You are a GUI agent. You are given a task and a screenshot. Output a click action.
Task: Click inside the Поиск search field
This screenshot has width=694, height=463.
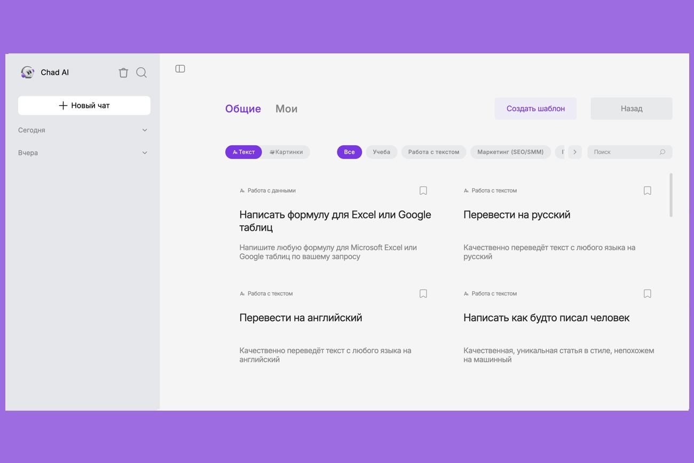point(619,152)
